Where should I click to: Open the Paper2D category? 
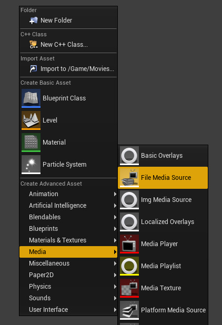[x=68, y=275]
